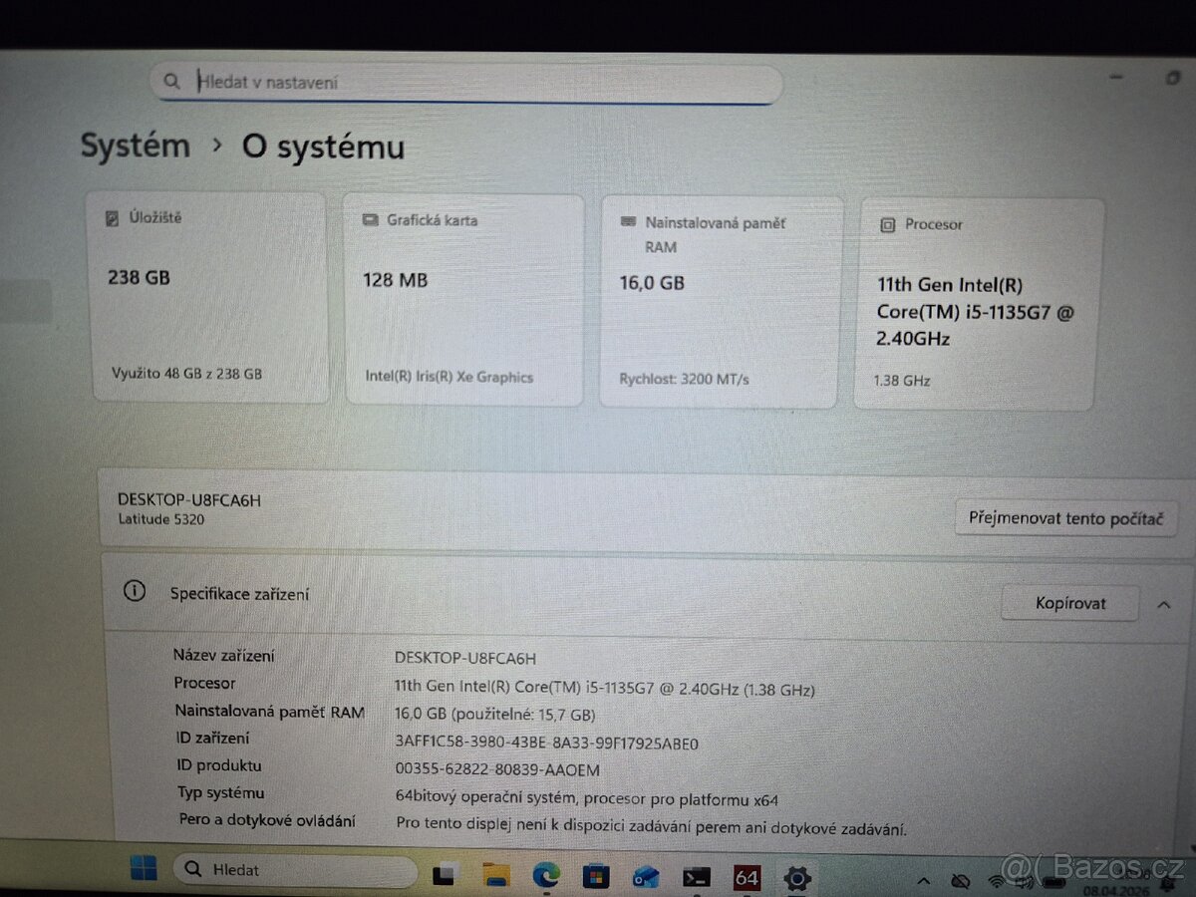Open File Explorer from the taskbar
This screenshot has height=897, width=1196.
(494, 874)
